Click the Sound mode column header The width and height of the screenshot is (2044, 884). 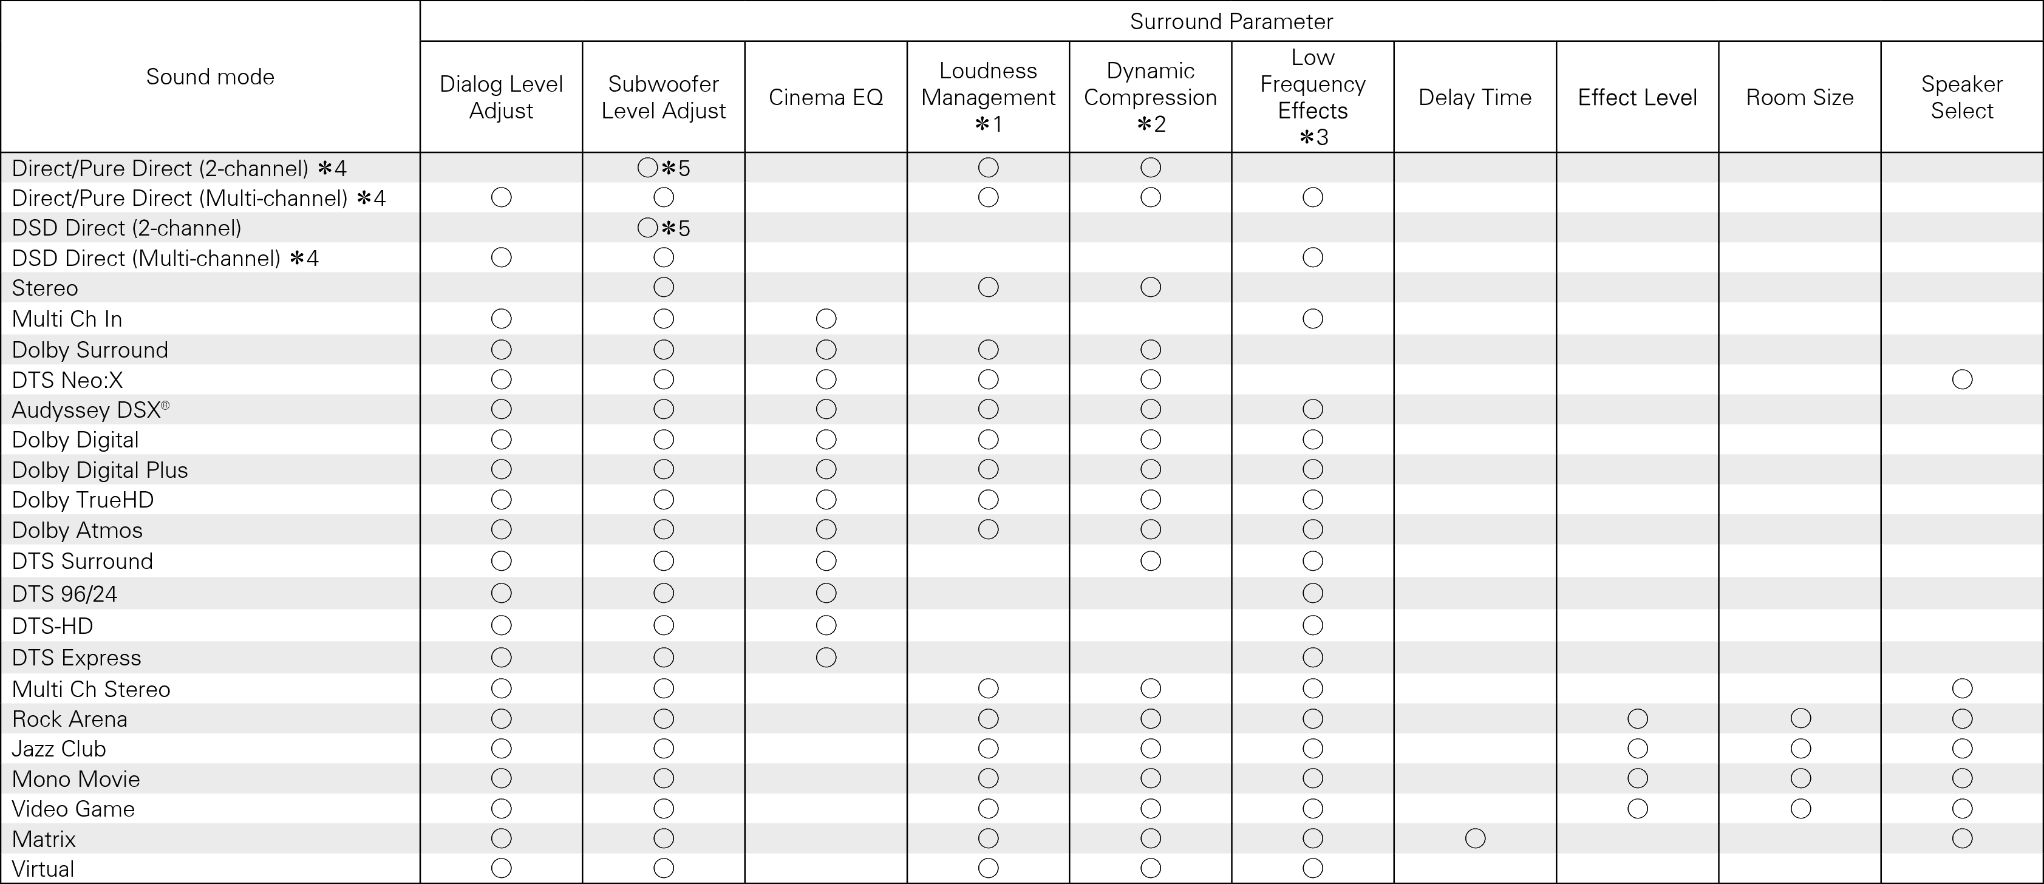click(x=210, y=77)
